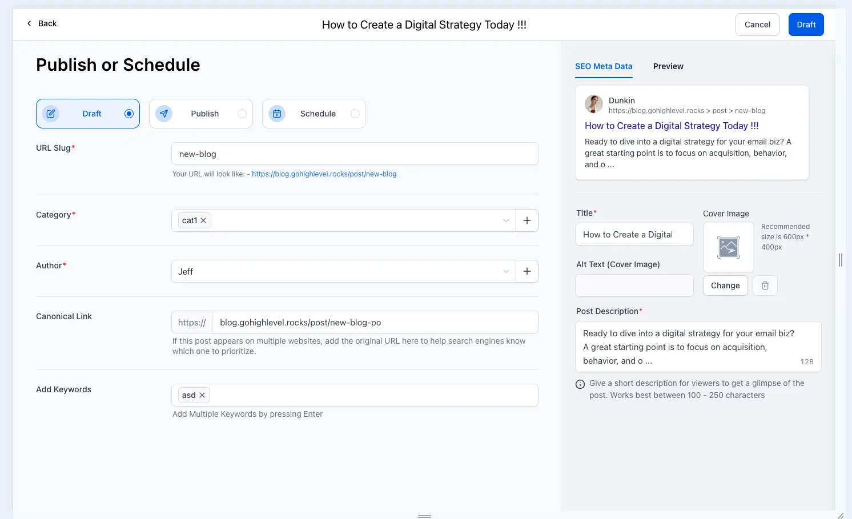Add a new category with plus icon
The image size is (852, 519).
point(527,220)
